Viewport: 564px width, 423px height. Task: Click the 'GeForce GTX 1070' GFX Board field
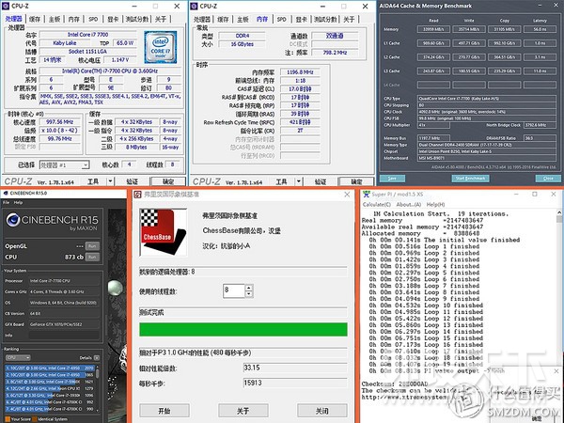tap(64, 324)
